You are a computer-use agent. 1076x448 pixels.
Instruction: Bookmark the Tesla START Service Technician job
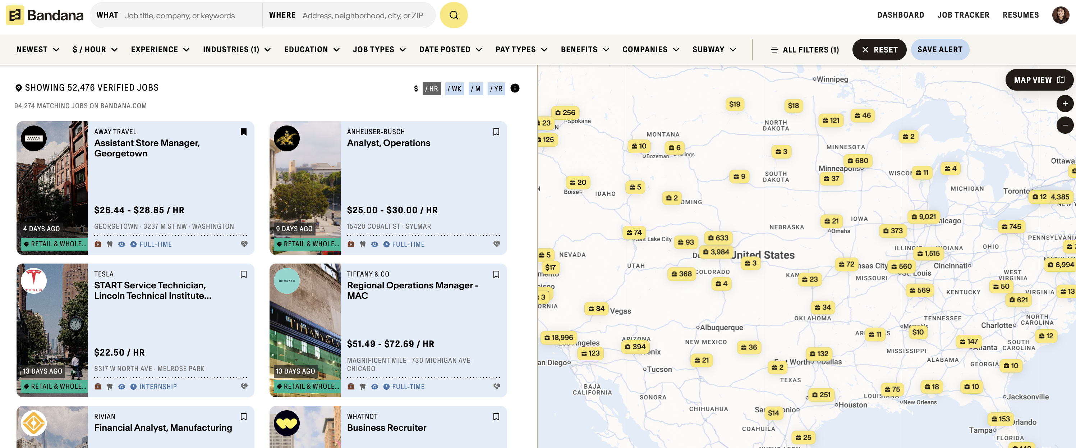click(x=244, y=275)
